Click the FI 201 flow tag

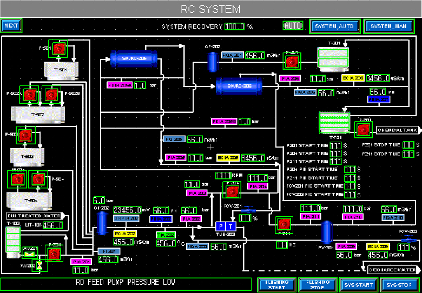[x=109, y=251]
